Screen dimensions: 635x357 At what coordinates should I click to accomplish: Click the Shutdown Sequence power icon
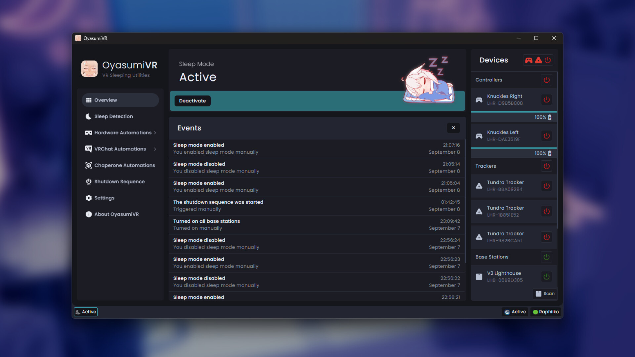(x=89, y=181)
